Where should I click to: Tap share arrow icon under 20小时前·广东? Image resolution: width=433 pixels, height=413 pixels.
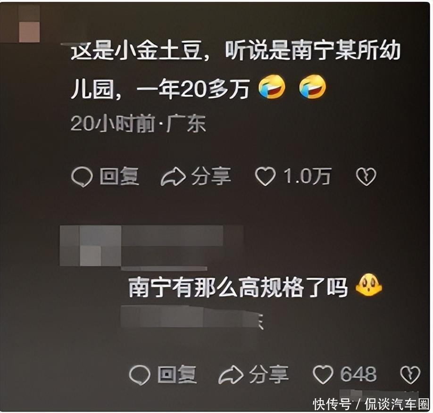point(173,177)
